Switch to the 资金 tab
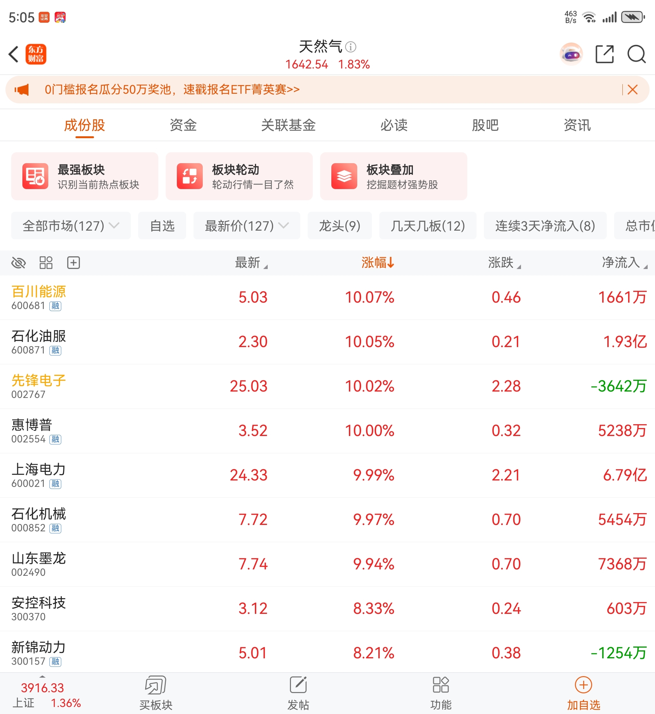Viewport: 655px width, 714px height. [183, 125]
